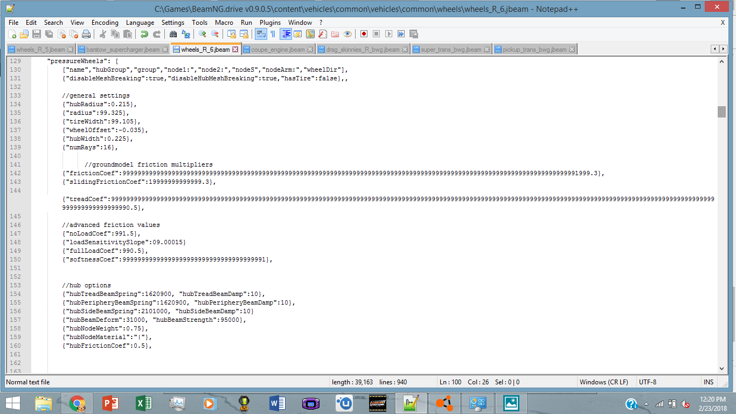Open the Function List toolbar icon
736x414 pixels.
tap(323, 34)
